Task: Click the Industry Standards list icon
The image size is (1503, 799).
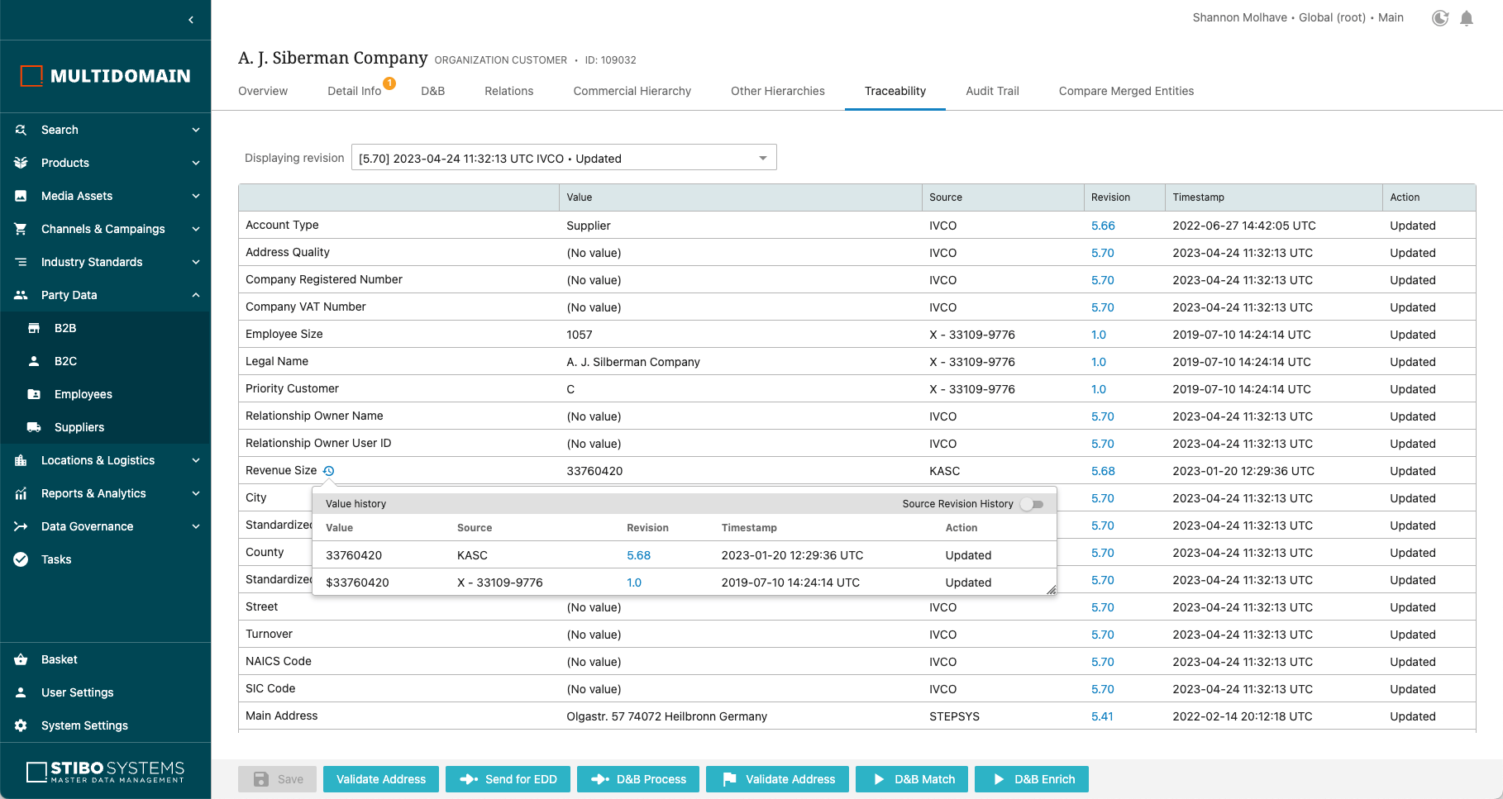Action: pos(21,262)
